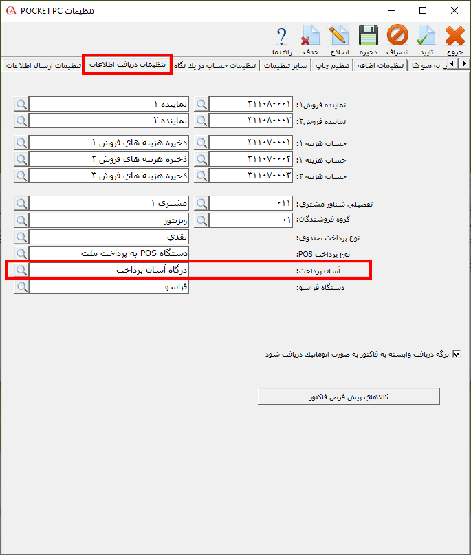This screenshot has width=471, height=555.
Task: Click کالاهای پیش فرض فاکتور button
Action: [349, 397]
